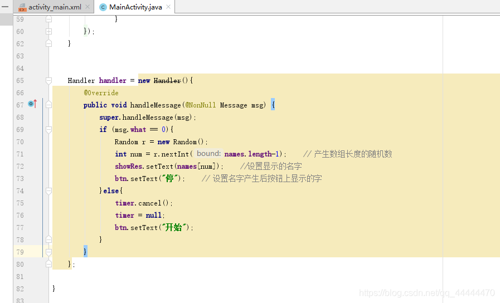Click 'names.length-1' on line 71
The height and width of the screenshot is (303, 500).
251,154
